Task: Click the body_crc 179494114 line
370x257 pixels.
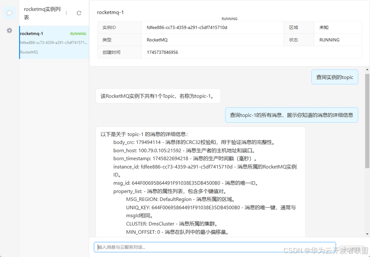Action: pyautogui.click(x=194, y=142)
